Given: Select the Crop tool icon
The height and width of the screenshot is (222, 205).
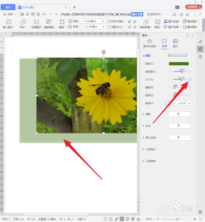Looking at the screenshot, I should click(62, 22).
